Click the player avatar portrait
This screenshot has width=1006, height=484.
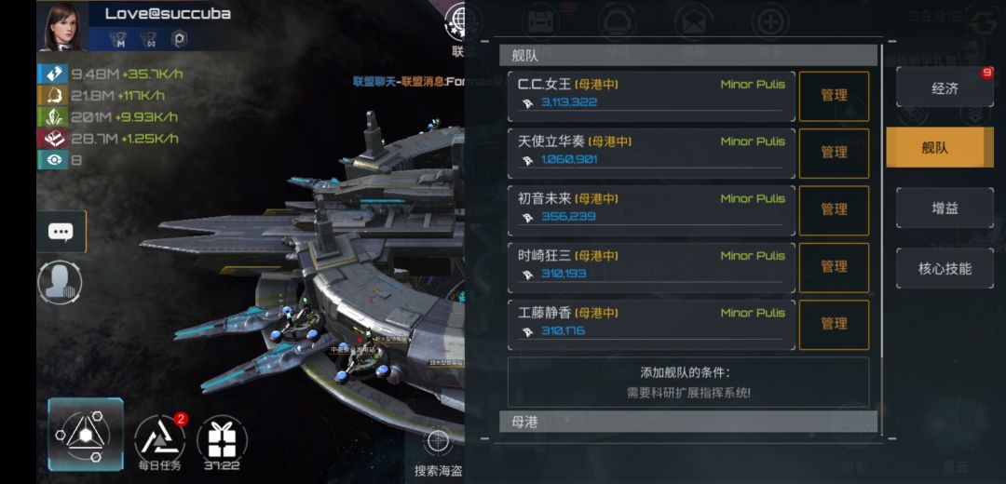coord(62,26)
